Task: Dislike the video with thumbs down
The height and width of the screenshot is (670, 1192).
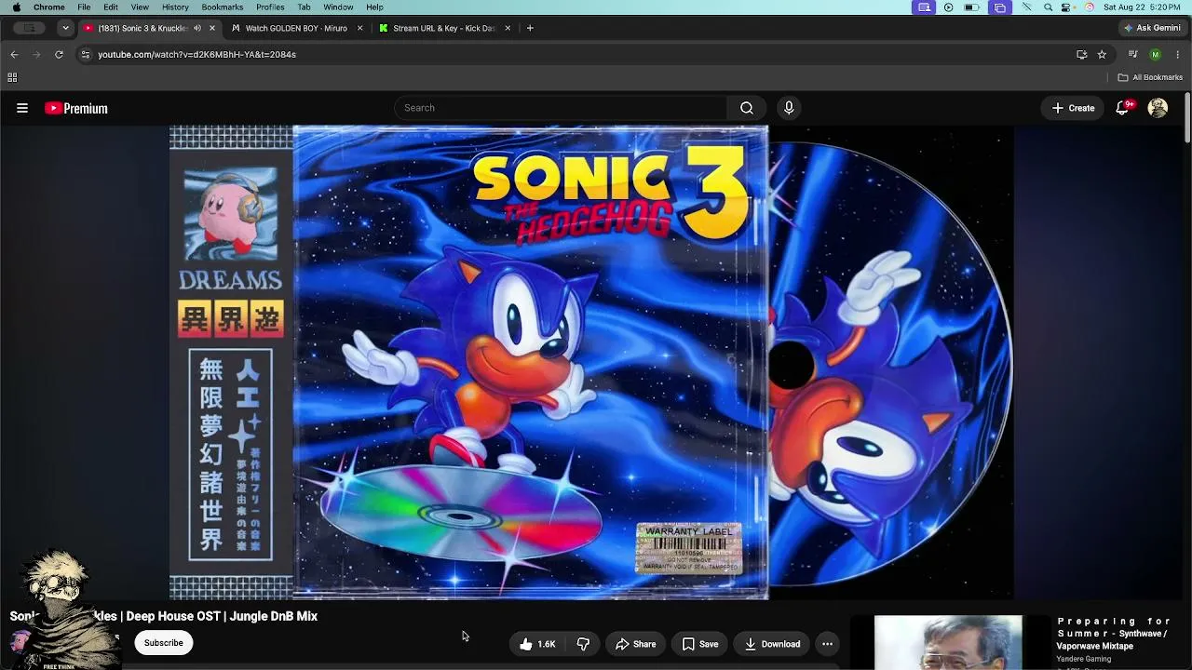Action: point(583,644)
